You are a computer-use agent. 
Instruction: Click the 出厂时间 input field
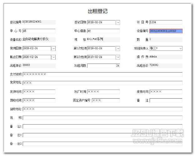coord(103,92)
